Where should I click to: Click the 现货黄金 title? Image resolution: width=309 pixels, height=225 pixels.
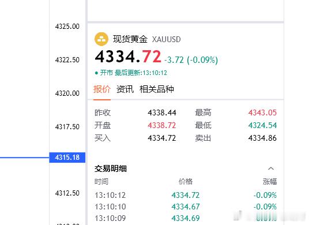coord(130,39)
